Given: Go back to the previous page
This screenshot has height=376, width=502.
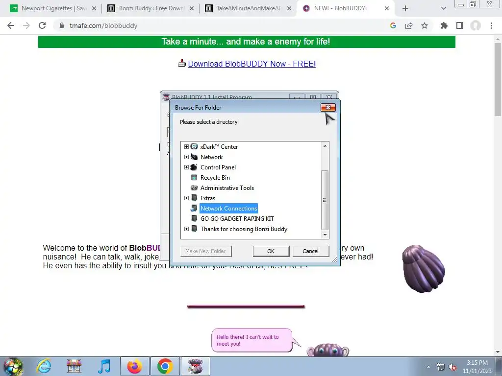Looking at the screenshot, I should tap(11, 25).
